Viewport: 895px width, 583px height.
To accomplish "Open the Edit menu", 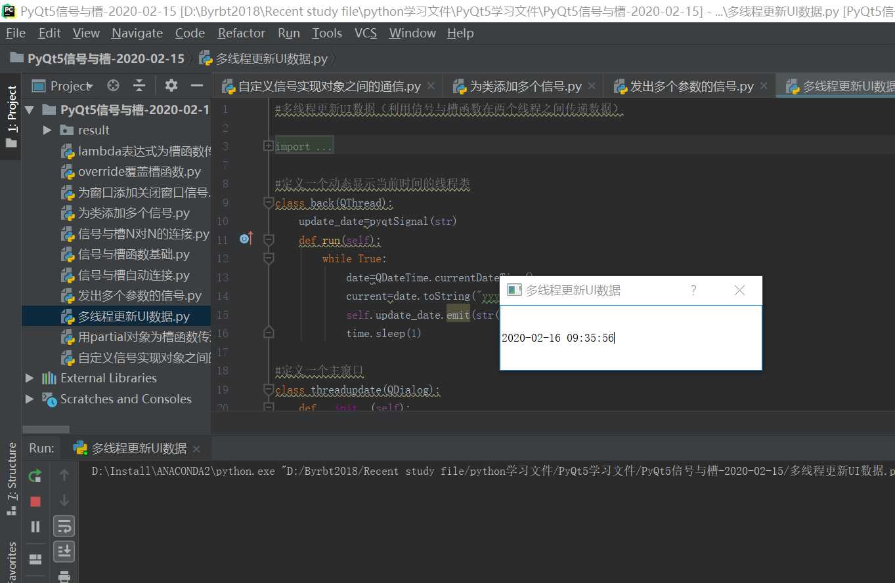I will click(50, 33).
